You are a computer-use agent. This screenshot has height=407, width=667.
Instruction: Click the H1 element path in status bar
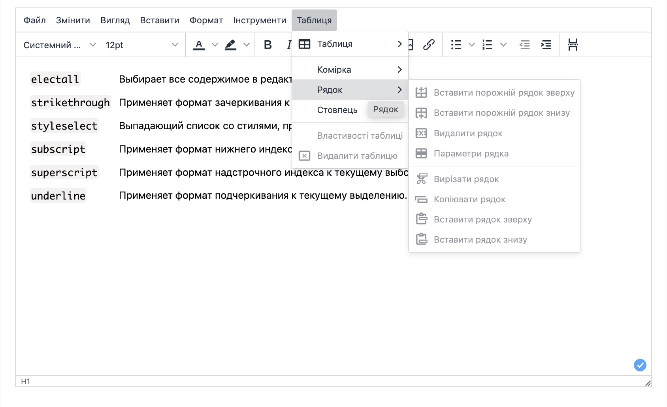pyautogui.click(x=25, y=381)
